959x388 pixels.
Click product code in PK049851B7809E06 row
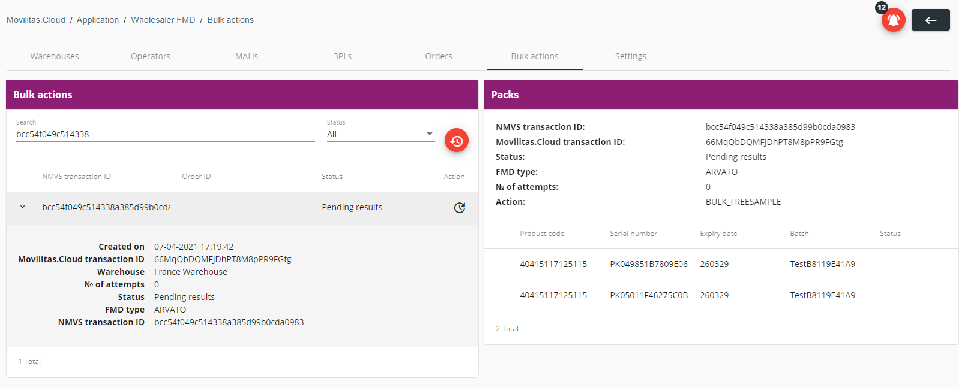coord(553,264)
